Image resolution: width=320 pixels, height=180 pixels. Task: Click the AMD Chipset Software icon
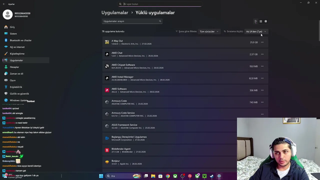(x=107, y=66)
